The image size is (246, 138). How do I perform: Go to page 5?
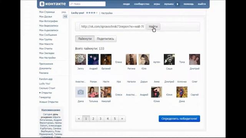click(x=115, y=119)
